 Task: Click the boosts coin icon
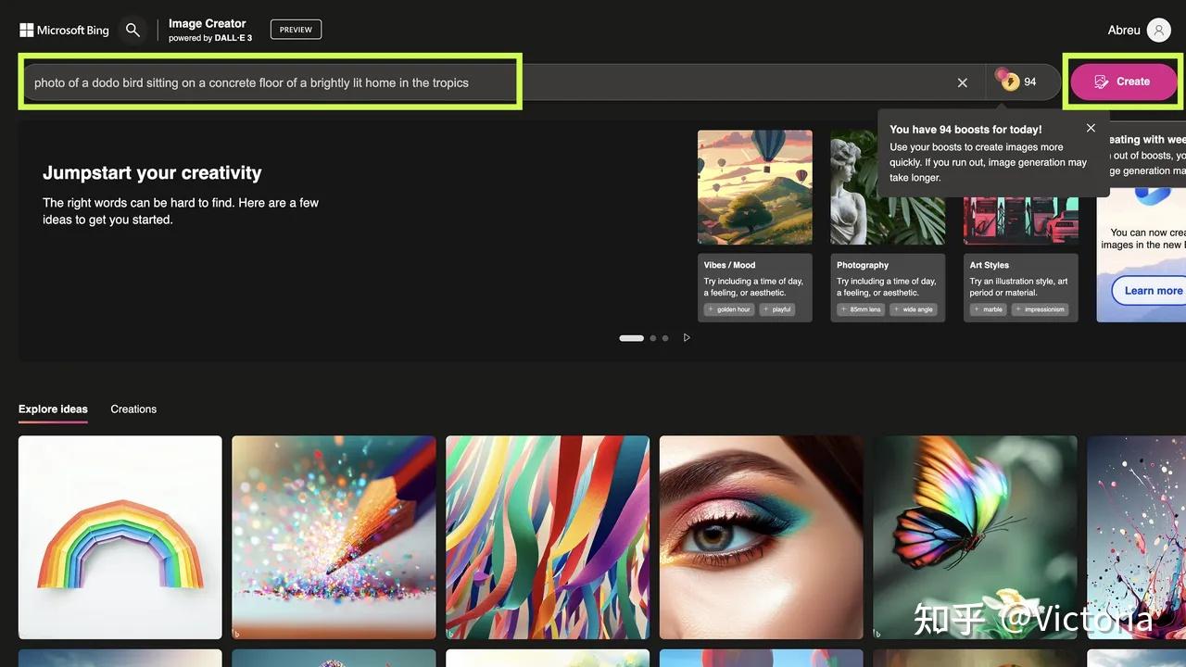click(1009, 82)
